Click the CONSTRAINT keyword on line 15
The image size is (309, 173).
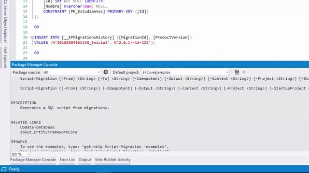tap(55, 12)
